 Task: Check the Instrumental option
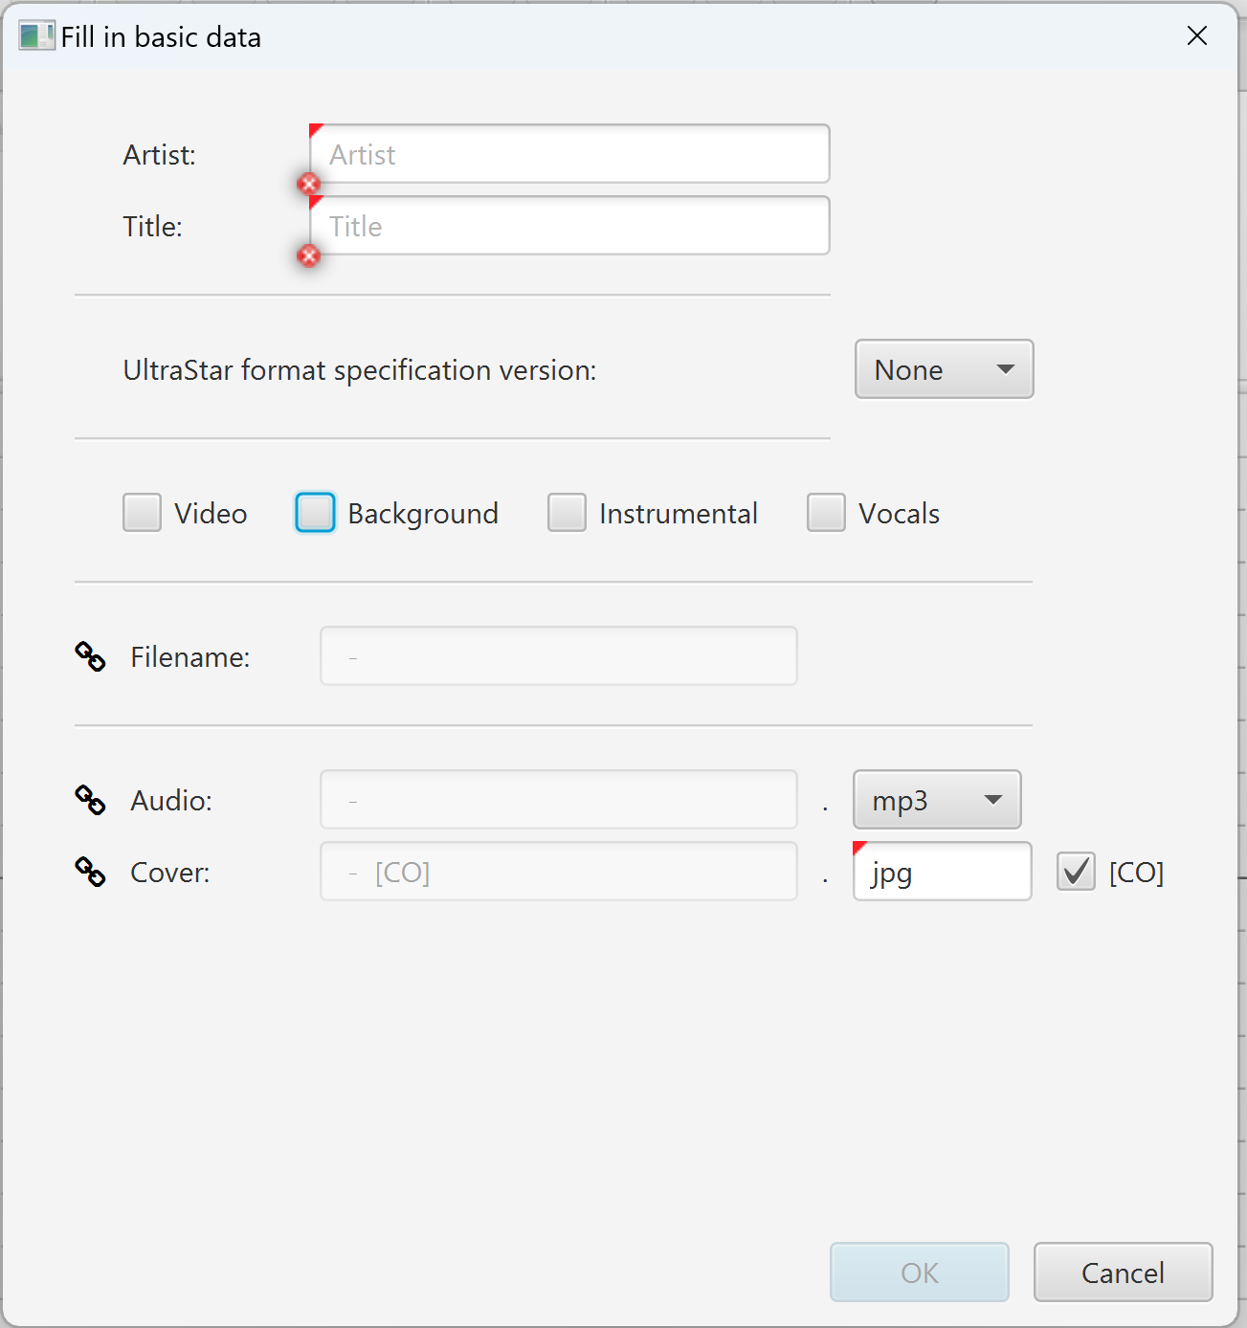(x=567, y=513)
